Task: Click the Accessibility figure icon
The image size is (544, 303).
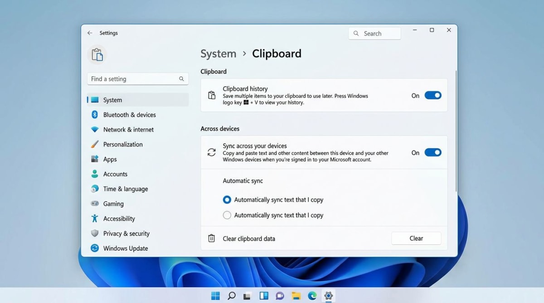Action: (95, 218)
